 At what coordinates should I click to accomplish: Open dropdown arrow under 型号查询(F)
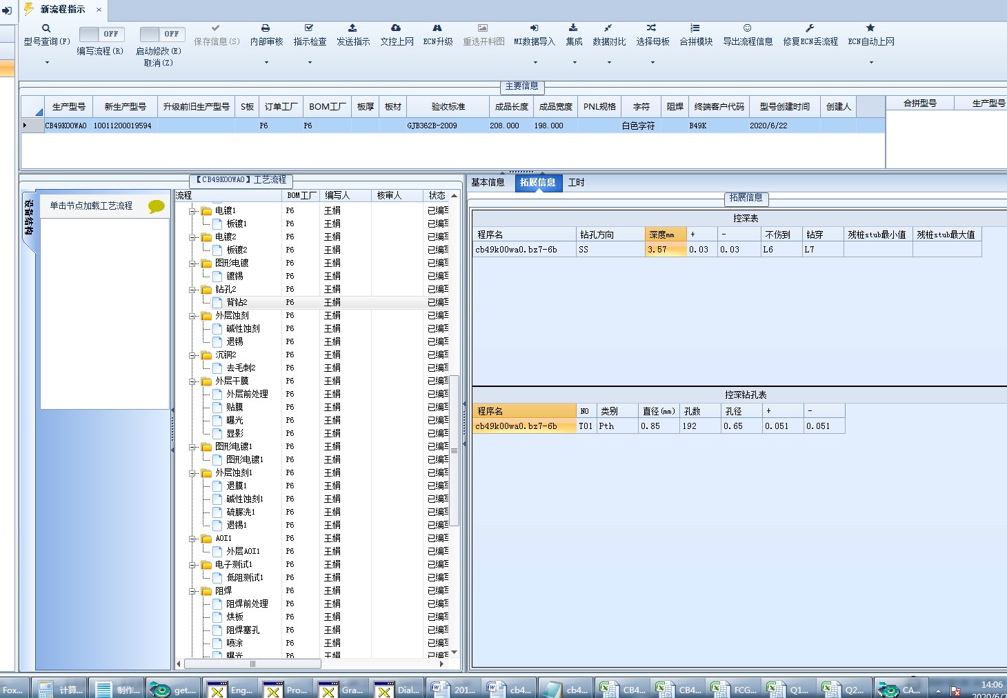tap(47, 63)
